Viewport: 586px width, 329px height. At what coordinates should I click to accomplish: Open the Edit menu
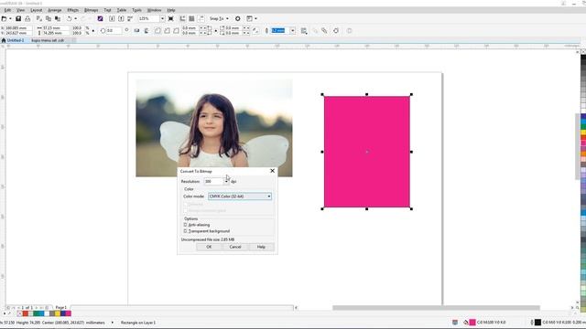tap(7, 10)
